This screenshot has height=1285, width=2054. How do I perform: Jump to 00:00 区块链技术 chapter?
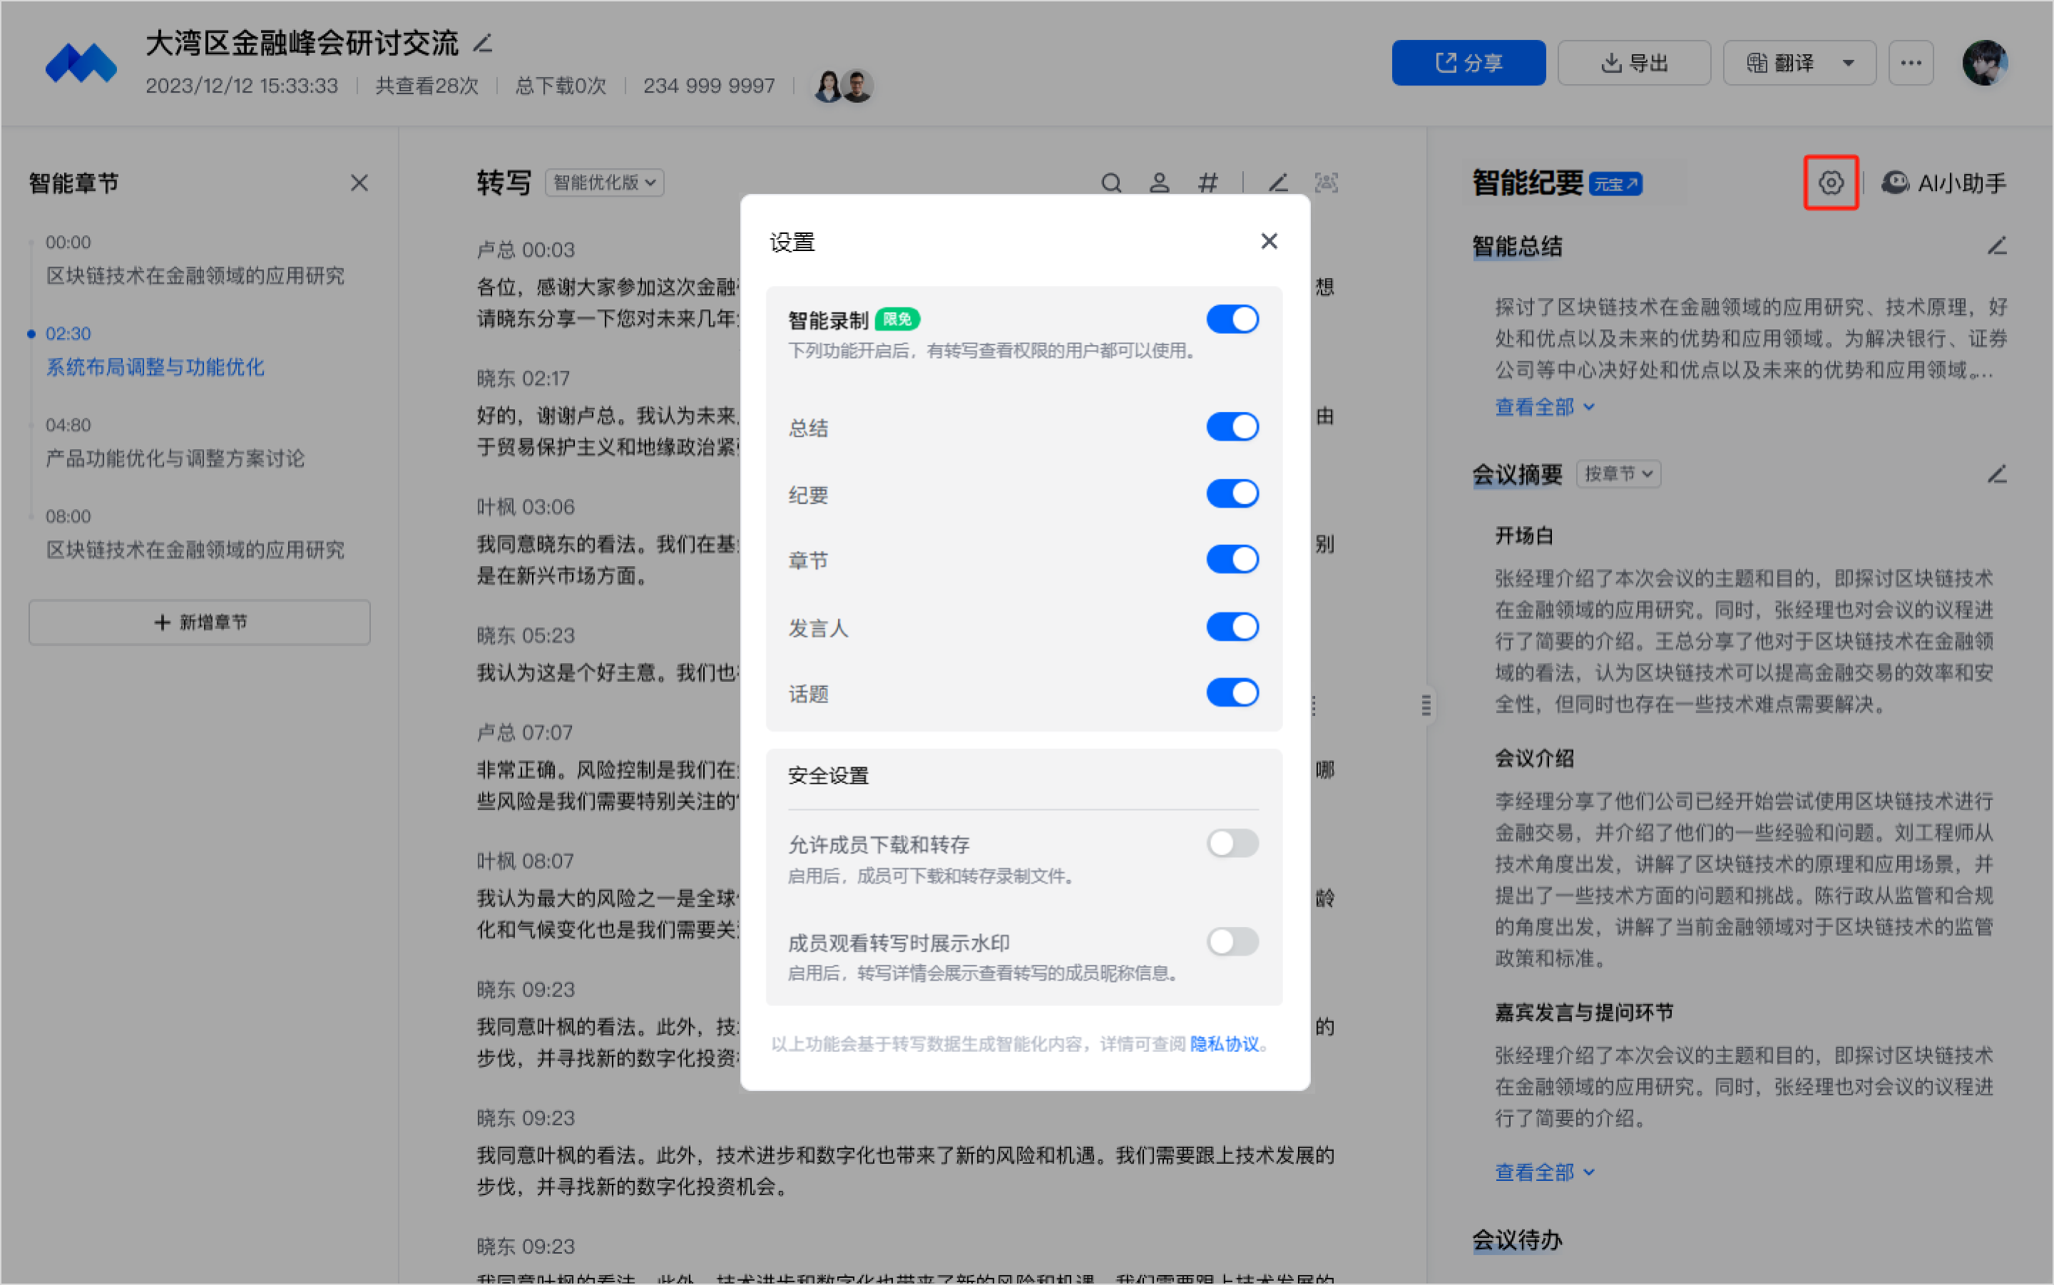195,275
